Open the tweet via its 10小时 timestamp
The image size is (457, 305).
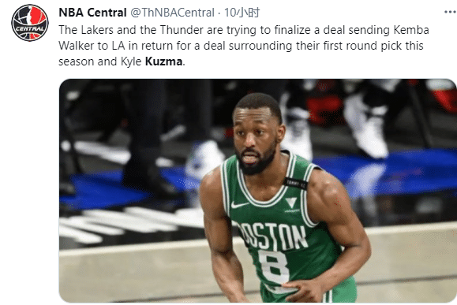pos(242,13)
